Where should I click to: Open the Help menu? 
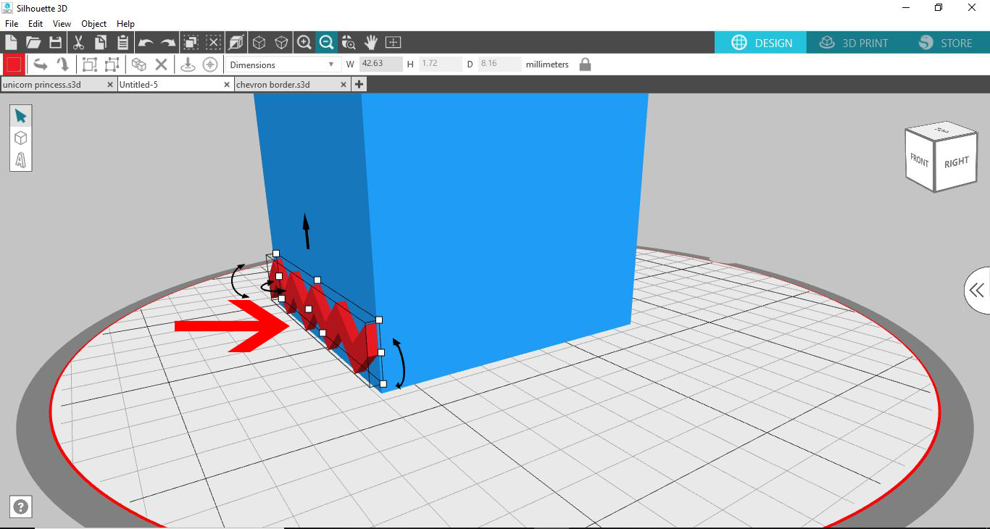pyautogui.click(x=125, y=24)
